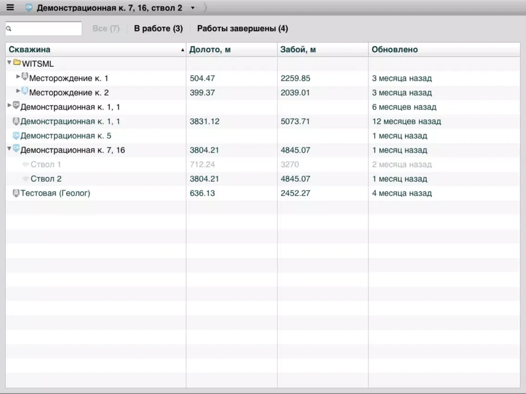The image size is (526, 394).
Task: Expand Месторождение к. 2
Action: coord(18,91)
